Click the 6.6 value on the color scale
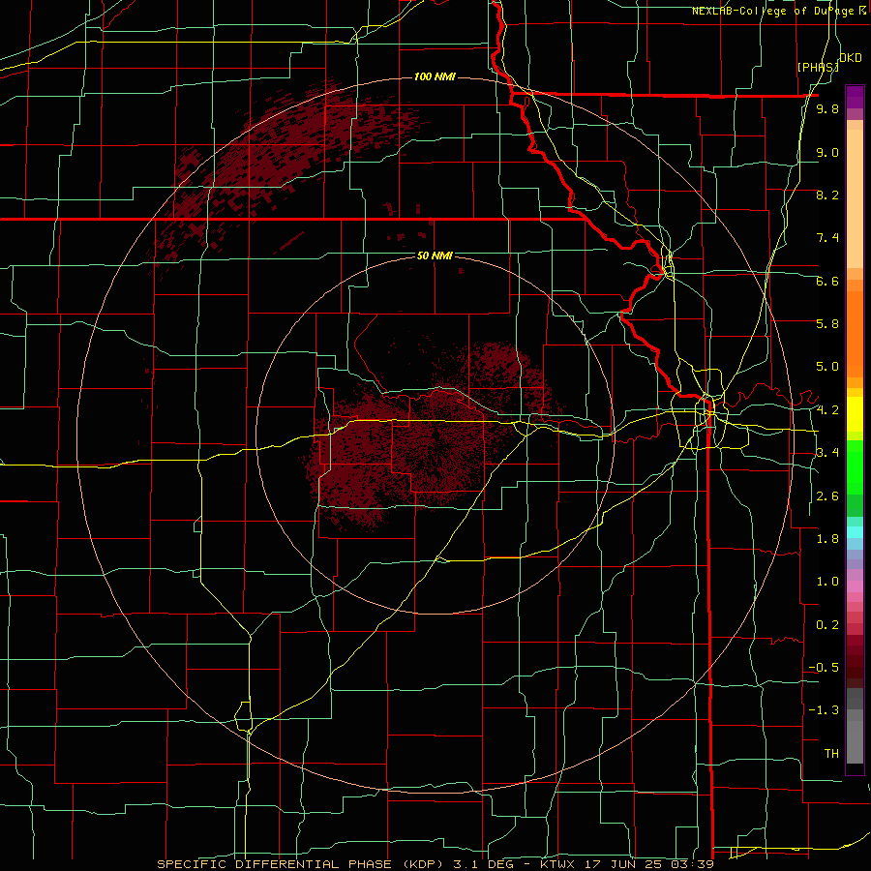871x871 pixels. 827,281
